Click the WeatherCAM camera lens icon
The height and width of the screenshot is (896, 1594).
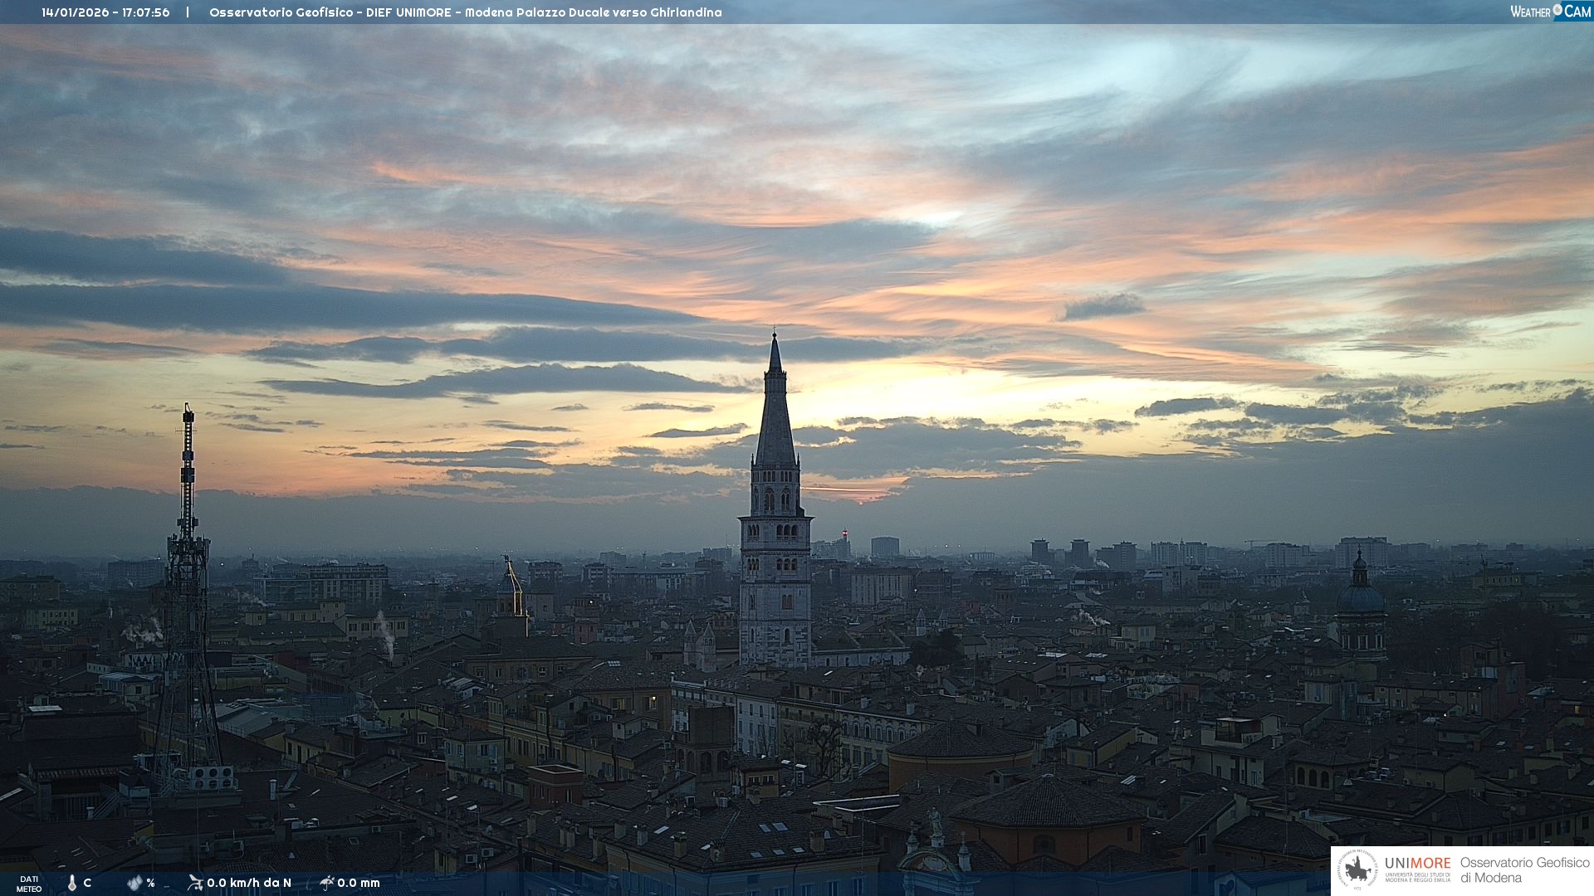1557,10
